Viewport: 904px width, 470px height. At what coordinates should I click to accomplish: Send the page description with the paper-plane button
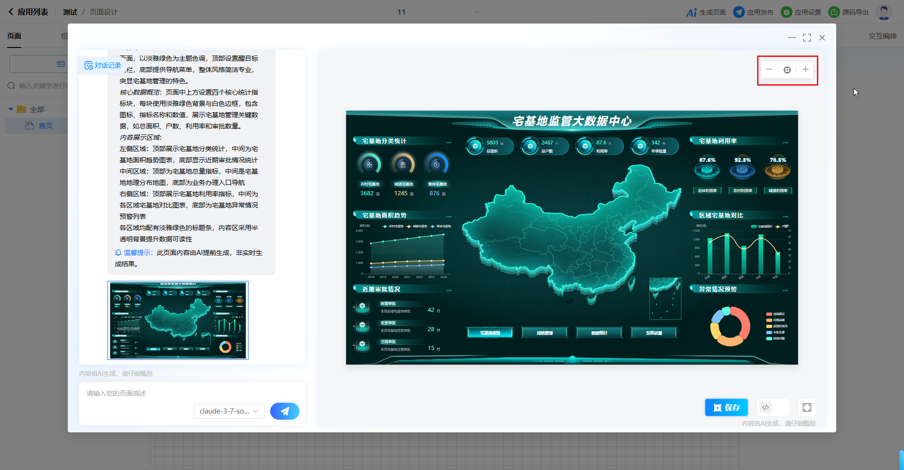click(x=284, y=411)
